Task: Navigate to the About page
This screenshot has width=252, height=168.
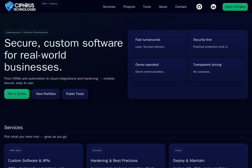Action: [163, 7]
